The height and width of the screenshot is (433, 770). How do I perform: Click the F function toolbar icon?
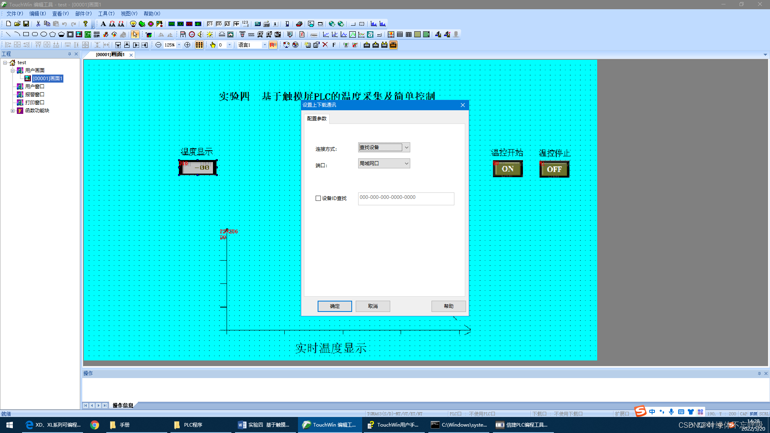click(334, 45)
